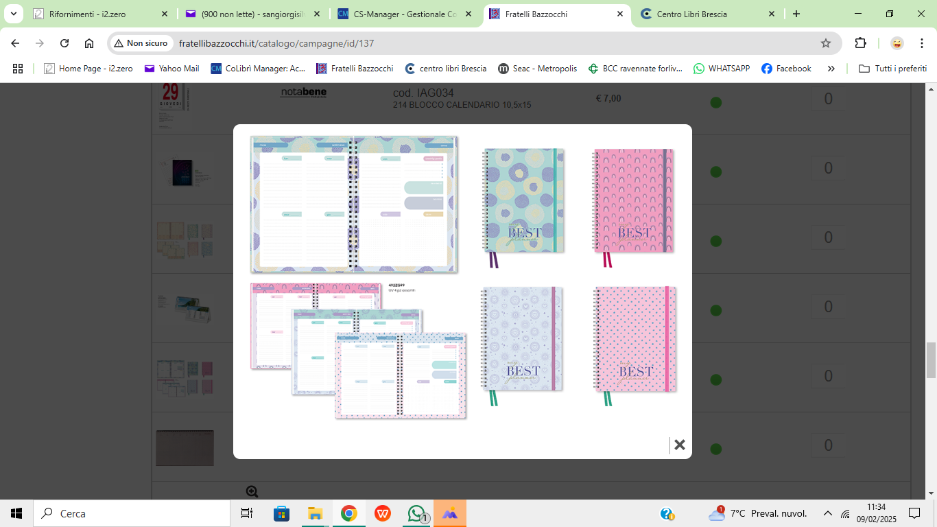Open the BCC ravennate bookmark
This screenshot has width=937, height=527.
click(x=635, y=69)
